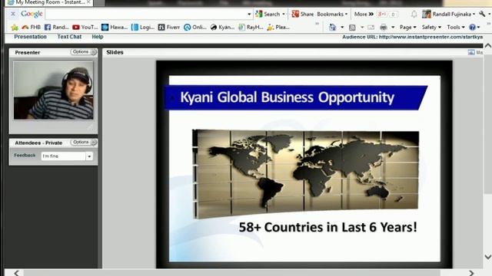
Task: Open the Hawa... bookmark
Action: pyautogui.click(x=115, y=28)
